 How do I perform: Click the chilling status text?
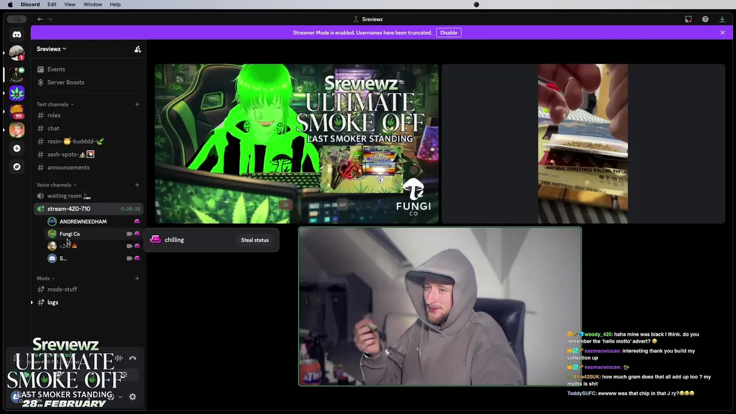click(x=174, y=240)
